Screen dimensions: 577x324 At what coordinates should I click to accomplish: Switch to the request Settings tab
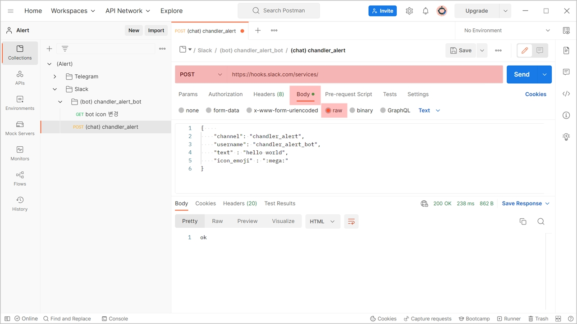pos(418,94)
